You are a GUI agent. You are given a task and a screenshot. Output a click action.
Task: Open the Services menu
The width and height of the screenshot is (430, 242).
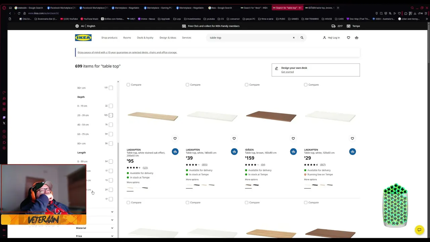pos(187,38)
